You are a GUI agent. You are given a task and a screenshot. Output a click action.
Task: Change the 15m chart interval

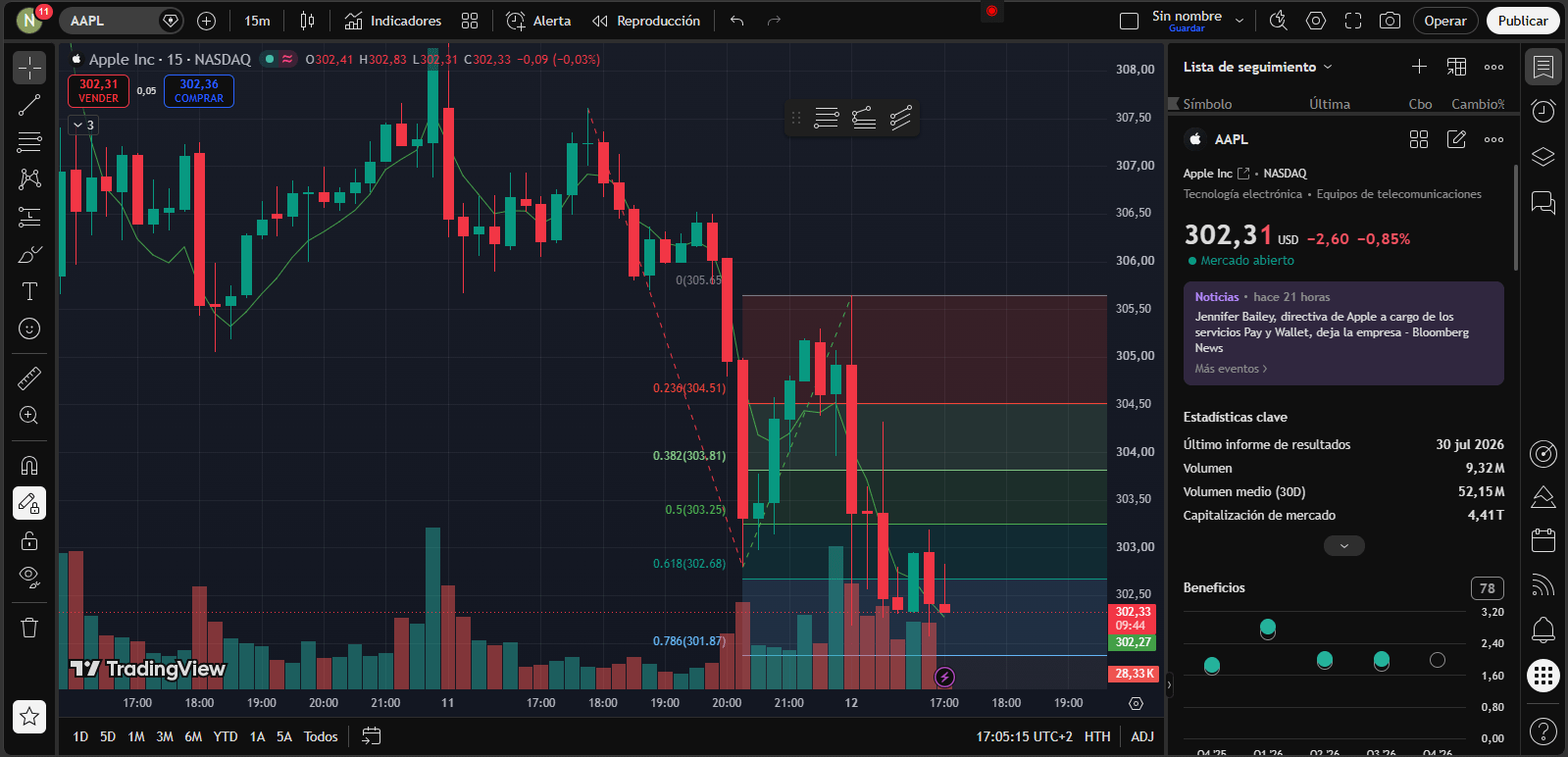pyautogui.click(x=257, y=21)
